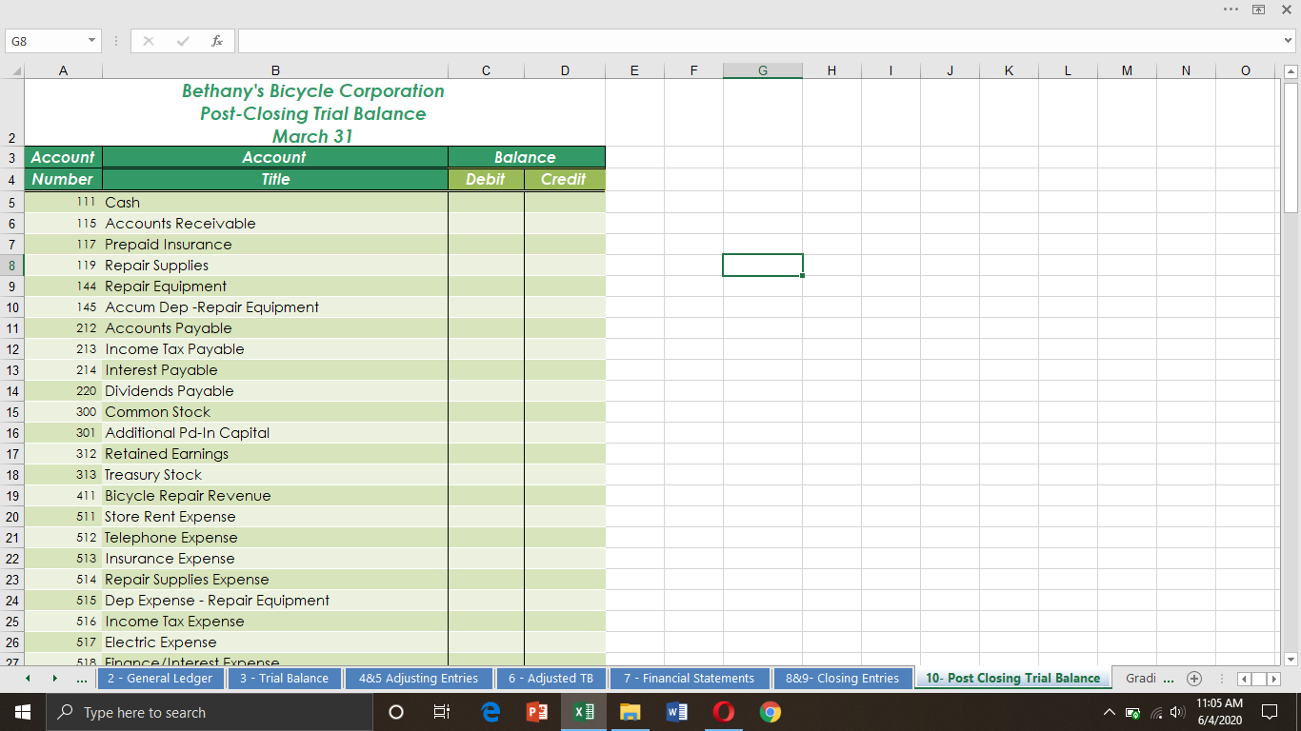Open the taskbar clock showing 11:05 AM
The image size is (1301, 731).
coord(1219,712)
